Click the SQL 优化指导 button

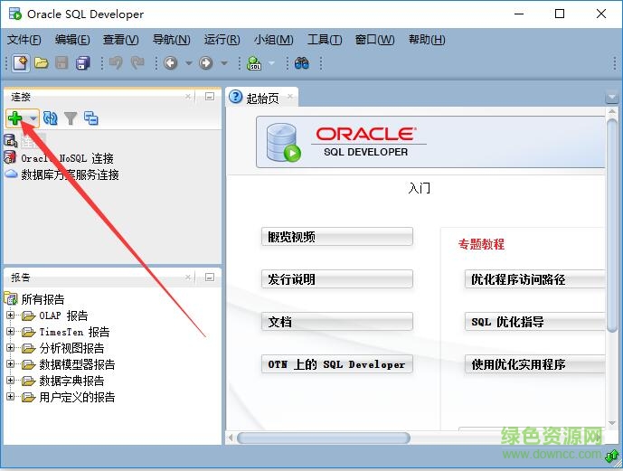pos(534,321)
